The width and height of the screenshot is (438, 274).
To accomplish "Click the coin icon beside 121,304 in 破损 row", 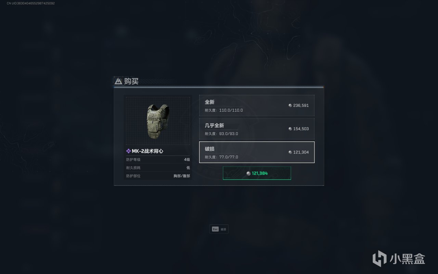I will pos(290,152).
